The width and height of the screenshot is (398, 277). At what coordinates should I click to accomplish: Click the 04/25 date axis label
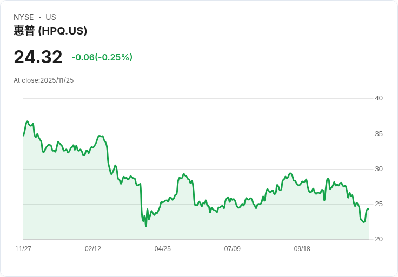click(x=163, y=249)
